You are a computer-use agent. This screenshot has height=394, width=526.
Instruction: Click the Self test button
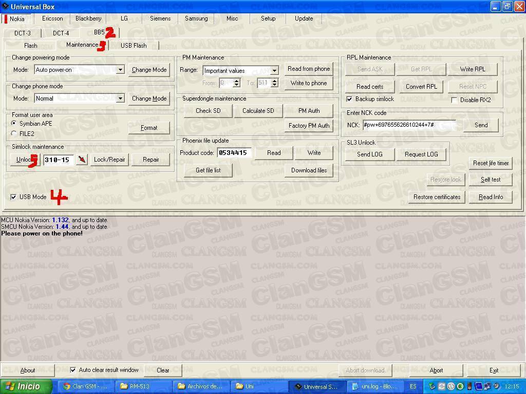coord(491,180)
